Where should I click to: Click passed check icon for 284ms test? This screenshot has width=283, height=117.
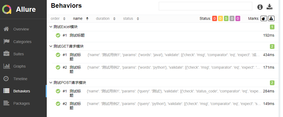coord(58,91)
